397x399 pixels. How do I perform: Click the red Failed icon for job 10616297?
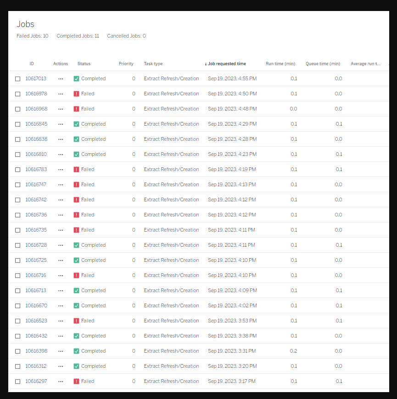[76, 382]
